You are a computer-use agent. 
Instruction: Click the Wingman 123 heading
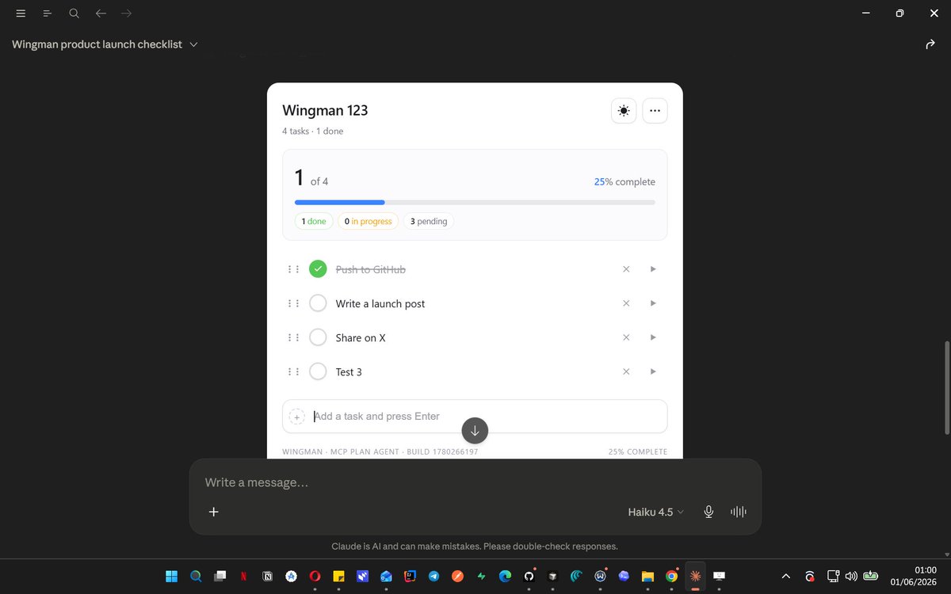click(325, 110)
